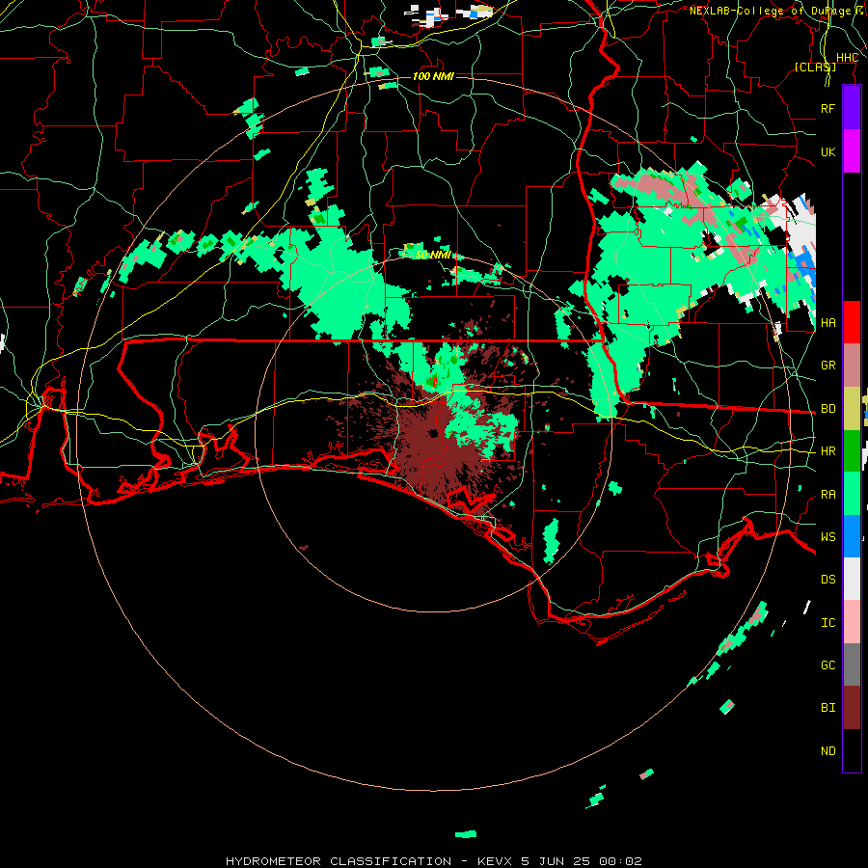The width and height of the screenshot is (868, 868).
Task: Click the 'GC' legend label
Action: (827, 665)
